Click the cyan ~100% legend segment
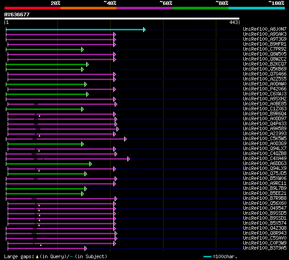The width and height of the screenshot is (289, 260). coord(256,8)
